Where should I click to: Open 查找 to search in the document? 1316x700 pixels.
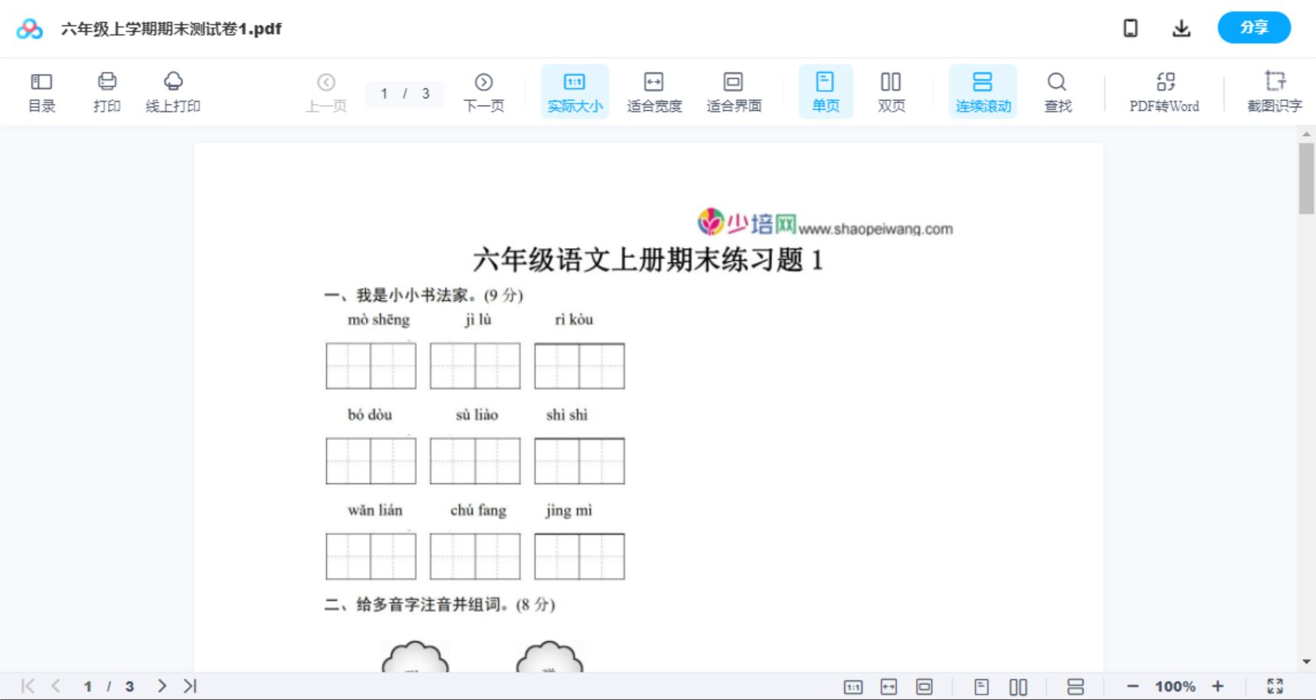(x=1057, y=91)
